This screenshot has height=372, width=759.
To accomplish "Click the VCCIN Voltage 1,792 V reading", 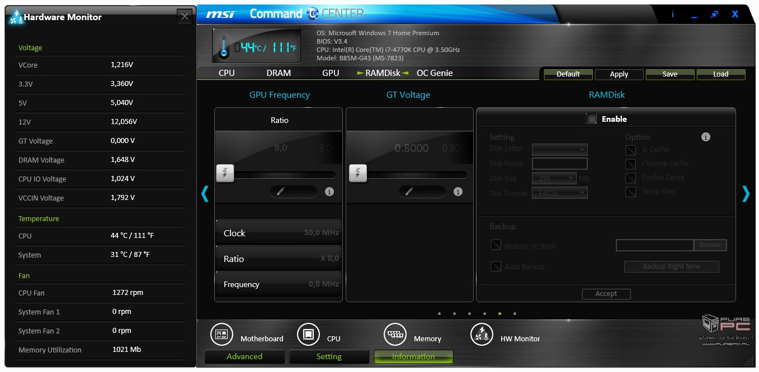I will (123, 198).
